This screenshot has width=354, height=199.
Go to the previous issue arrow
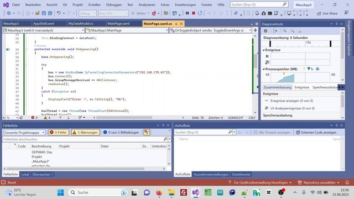(60, 118)
